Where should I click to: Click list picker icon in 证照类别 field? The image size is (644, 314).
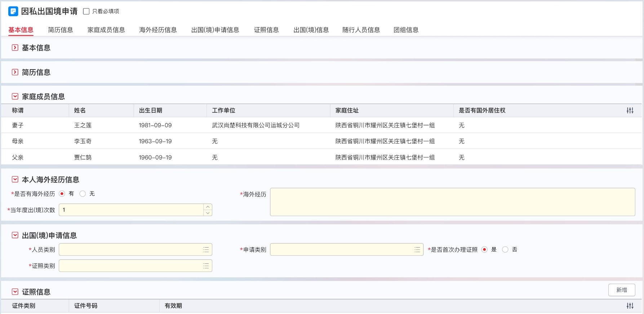pyautogui.click(x=206, y=266)
